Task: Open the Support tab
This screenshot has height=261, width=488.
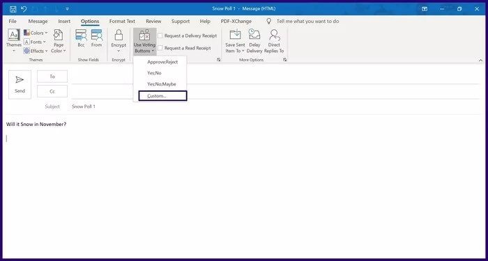Action: pyautogui.click(x=181, y=21)
